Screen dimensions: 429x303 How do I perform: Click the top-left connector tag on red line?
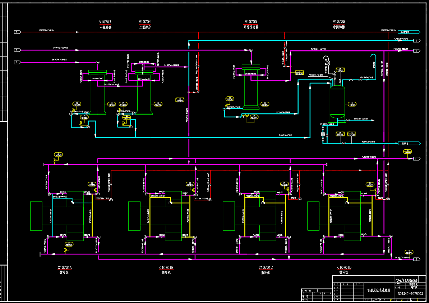tap(17, 32)
